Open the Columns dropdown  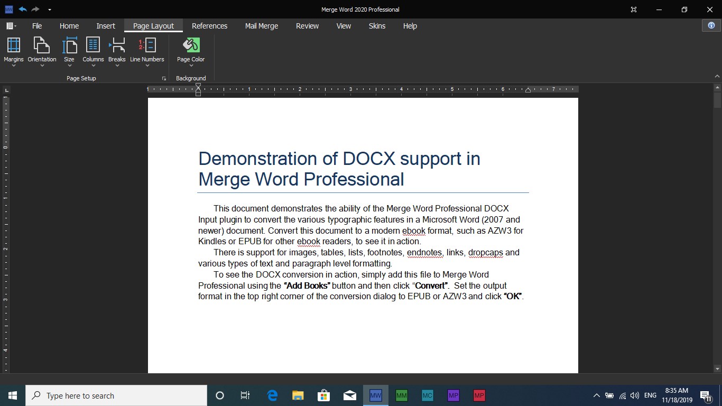click(x=93, y=52)
